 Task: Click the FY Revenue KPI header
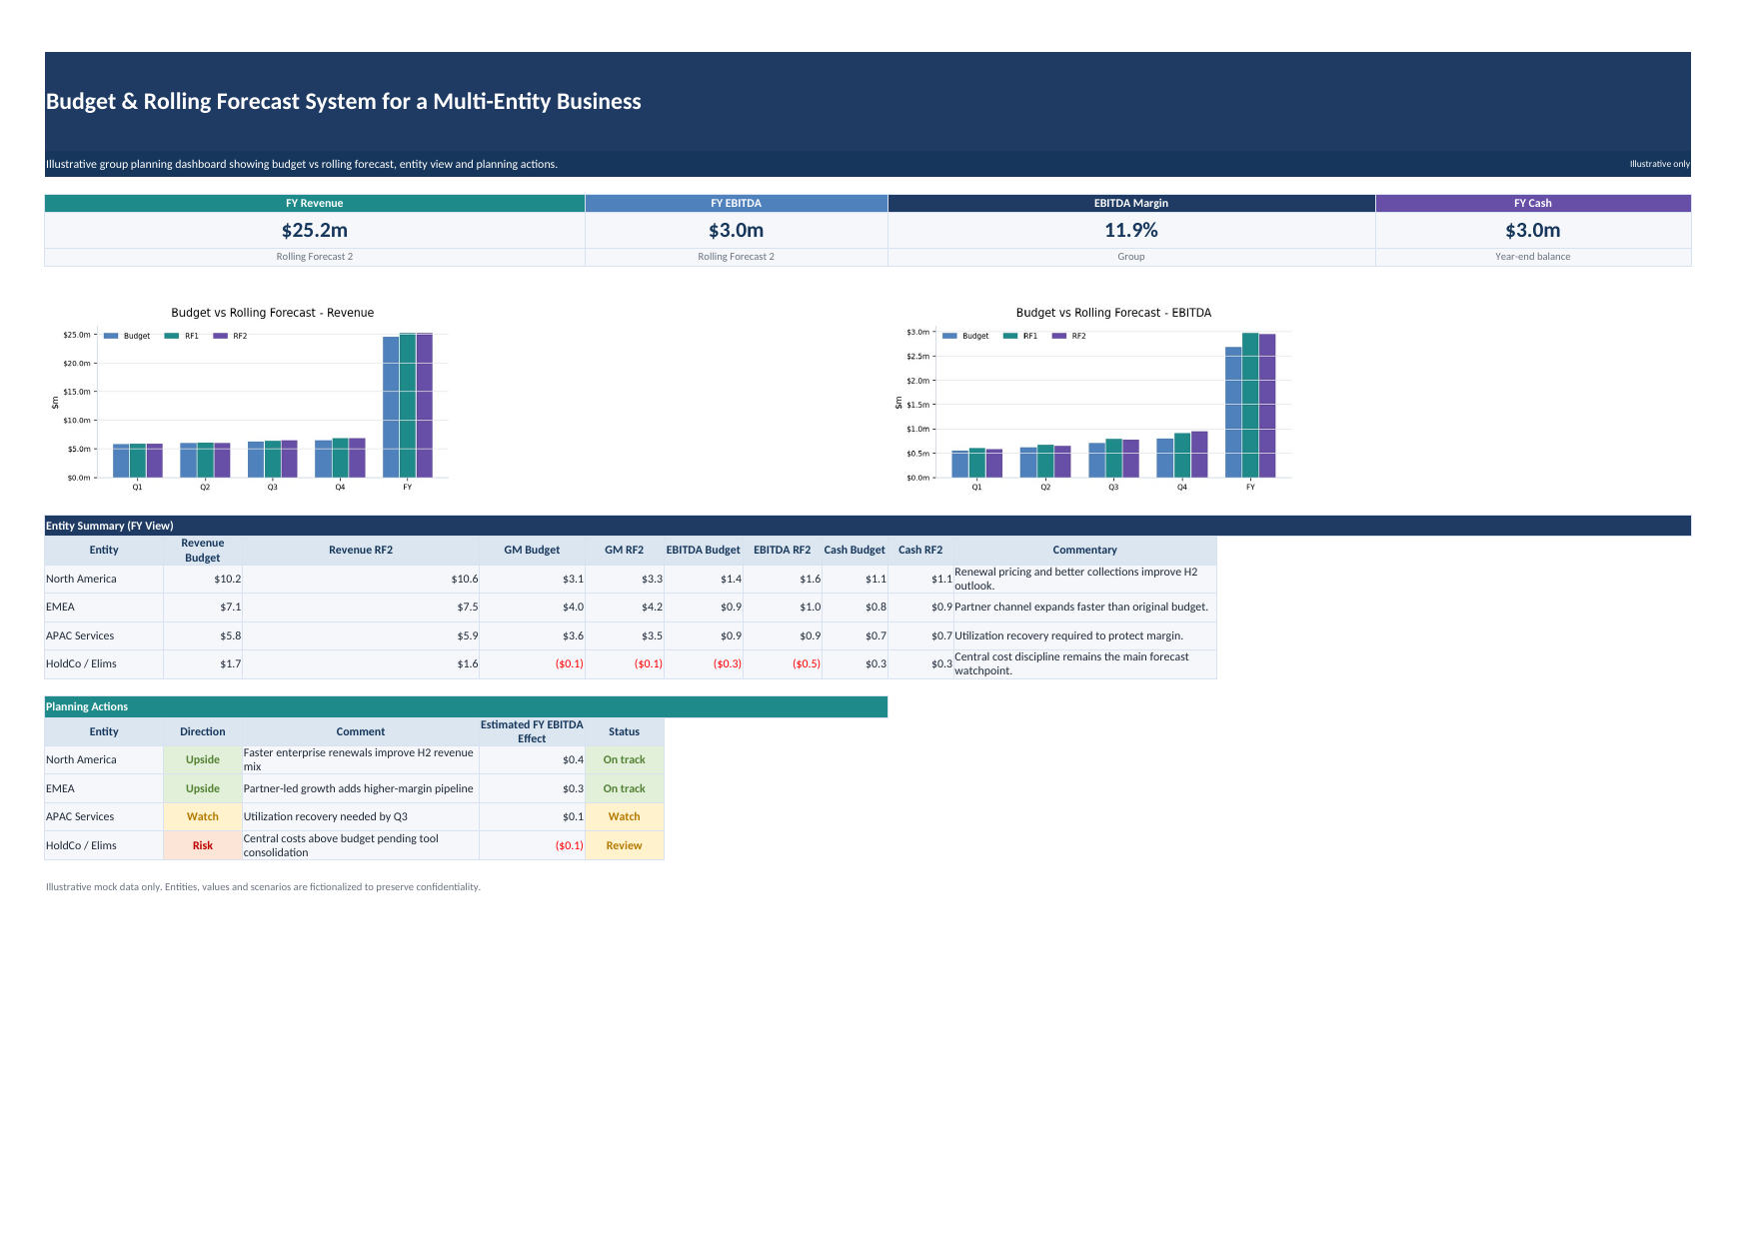[x=315, y=203]
